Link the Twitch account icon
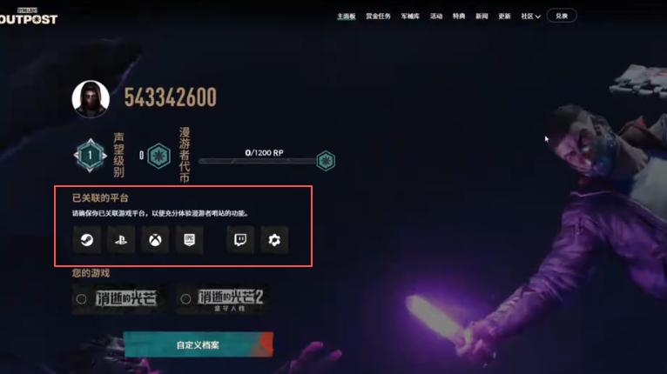The image size is (667, 374). [240, 240]
